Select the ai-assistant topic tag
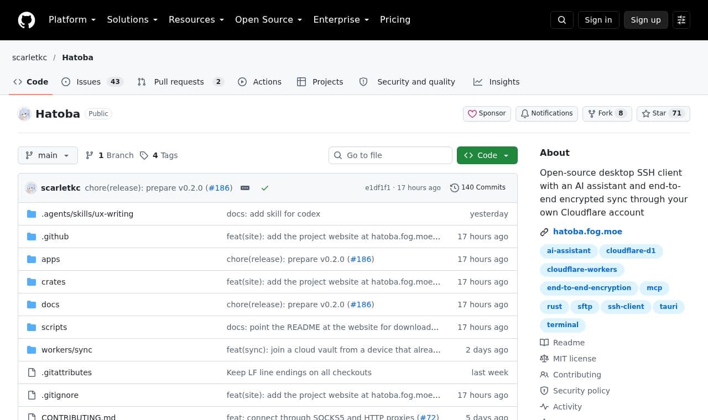 [569, 251]
